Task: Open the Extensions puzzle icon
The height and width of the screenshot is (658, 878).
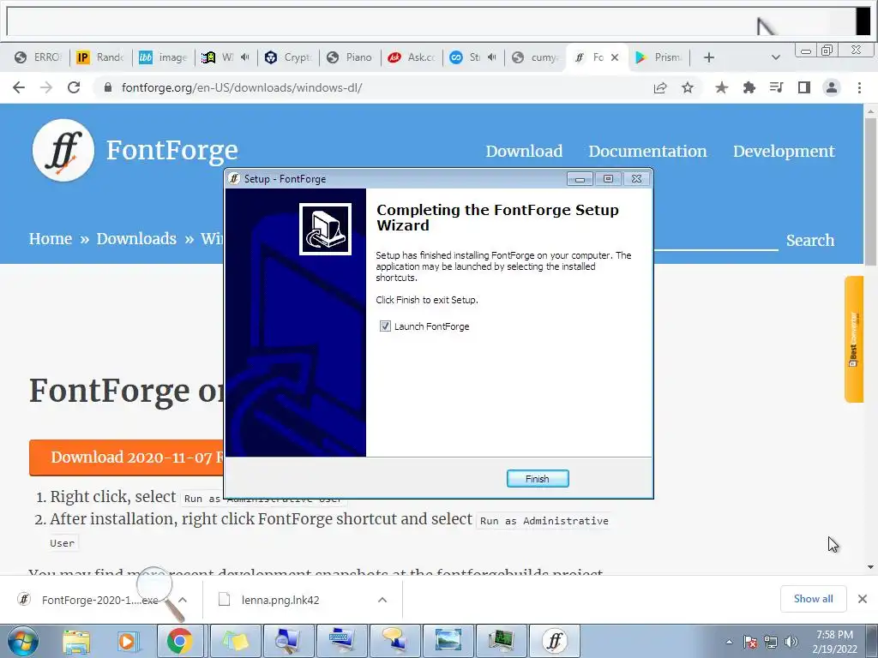Action: pyautogui.click(x=749, y=88)
